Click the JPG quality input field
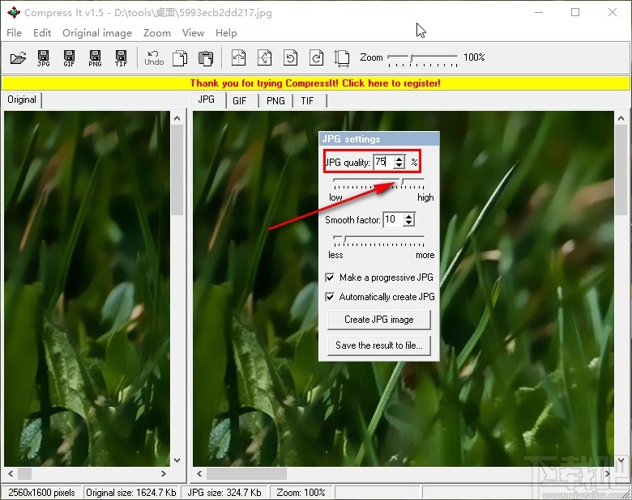This screenshot has height=500, width=632. pyautogui.click(x=383, y=162)
